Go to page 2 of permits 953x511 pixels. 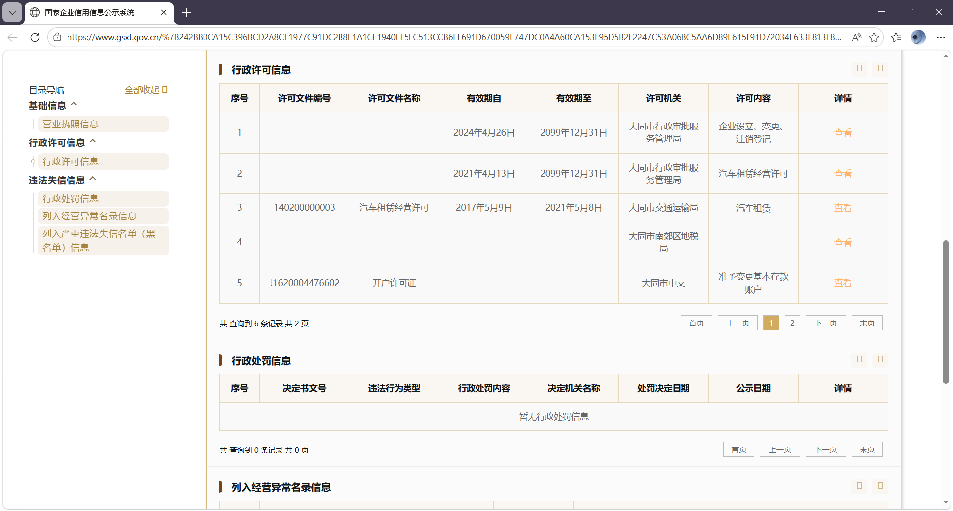[x=792, y=323]
